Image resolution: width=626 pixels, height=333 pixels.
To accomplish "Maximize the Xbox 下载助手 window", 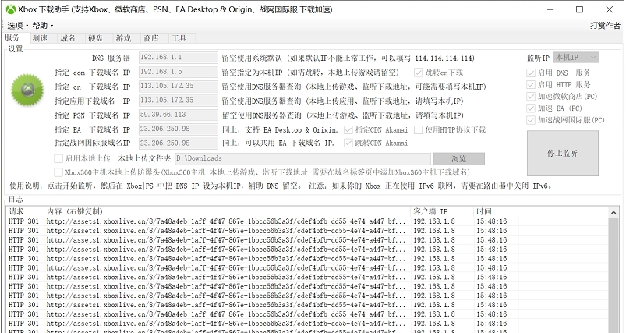I will [580, 9].
